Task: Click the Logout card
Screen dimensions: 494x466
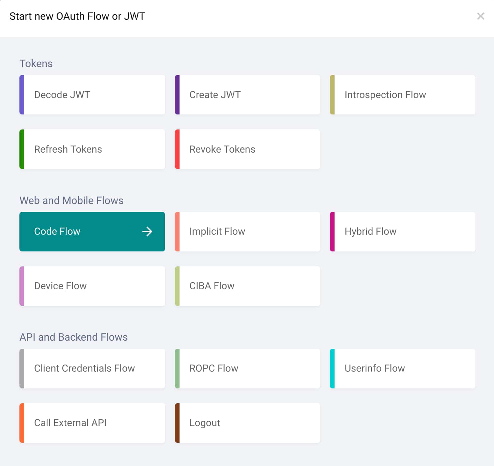Action: click(x=247, y=423)
